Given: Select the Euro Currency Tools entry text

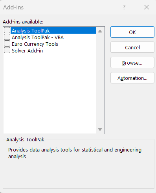Looking at the screenshot, I should pyautogui.click(x=35, y=44).
